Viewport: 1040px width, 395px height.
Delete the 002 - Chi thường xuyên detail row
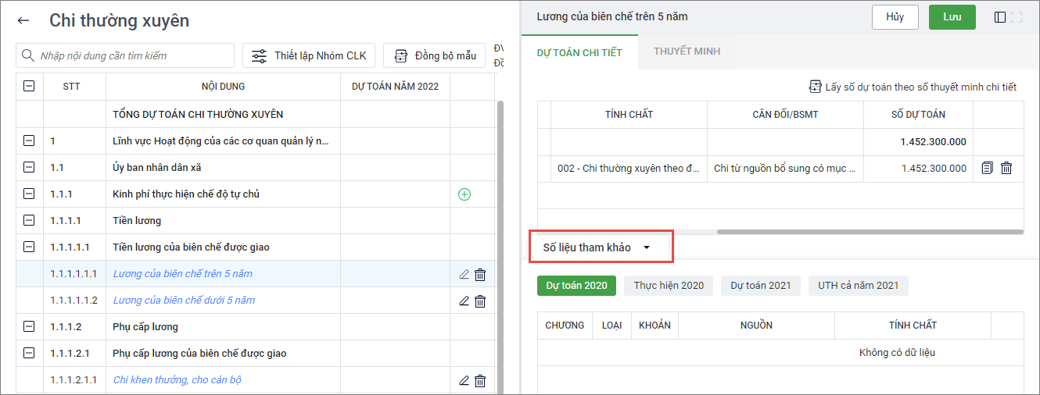click(1006, 168)
